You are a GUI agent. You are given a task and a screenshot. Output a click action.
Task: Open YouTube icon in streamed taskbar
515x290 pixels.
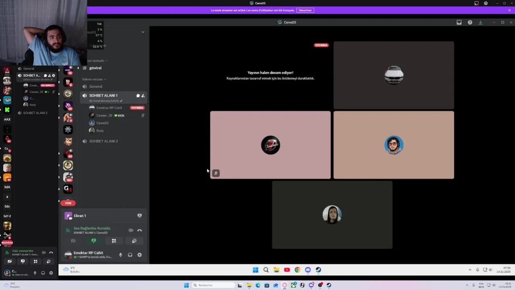(x=287, y=270)
